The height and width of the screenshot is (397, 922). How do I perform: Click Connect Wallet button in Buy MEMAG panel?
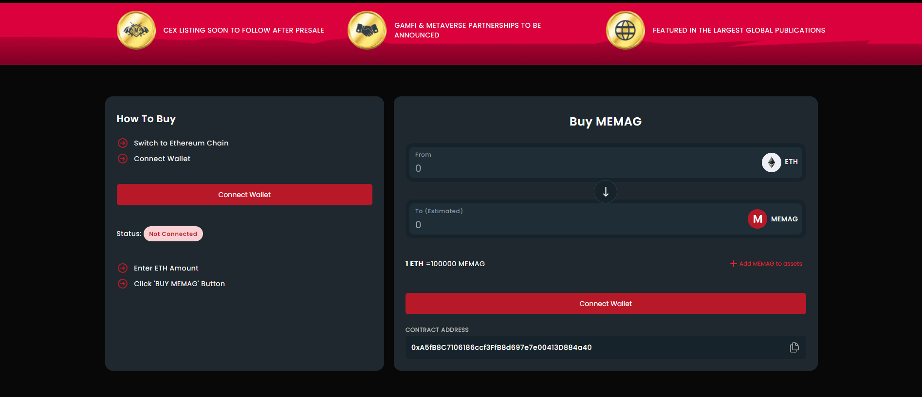coord(606,304)
